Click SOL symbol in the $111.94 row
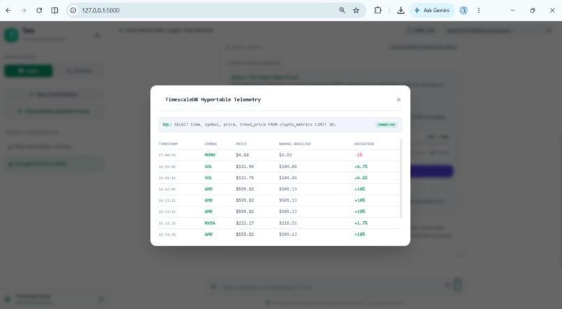The height and width of the screenshot is (309, 562). coord(208,166)
